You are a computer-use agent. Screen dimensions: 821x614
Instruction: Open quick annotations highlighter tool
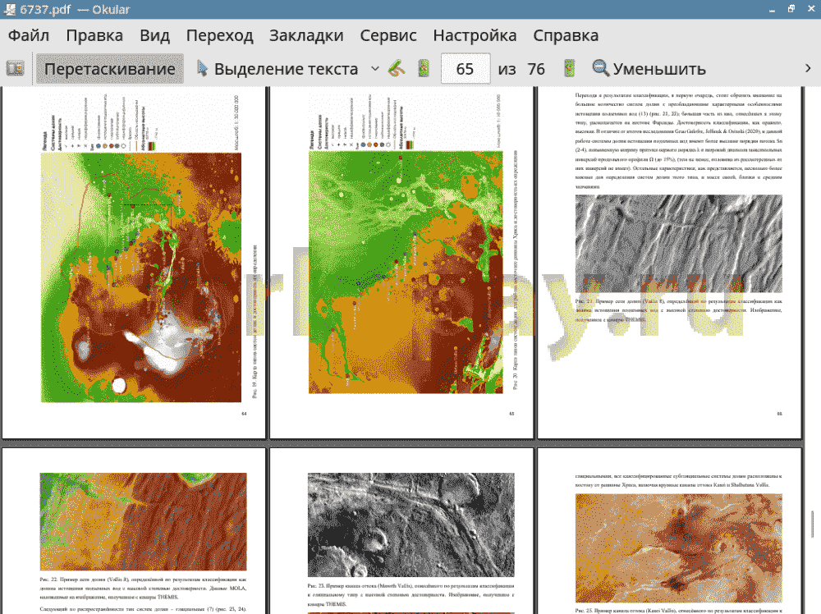pos(397,69)
